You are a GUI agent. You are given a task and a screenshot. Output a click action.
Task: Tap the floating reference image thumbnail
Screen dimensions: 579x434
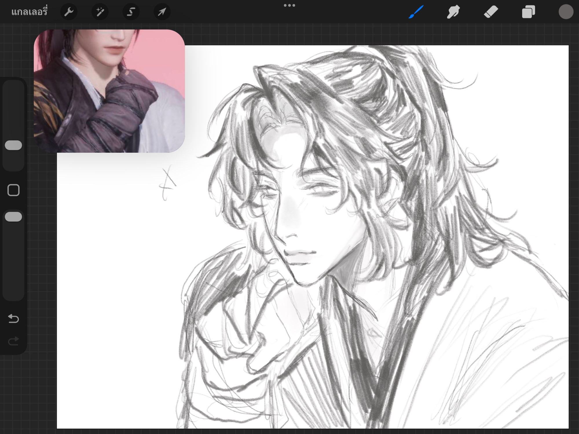tap(109, 91)
